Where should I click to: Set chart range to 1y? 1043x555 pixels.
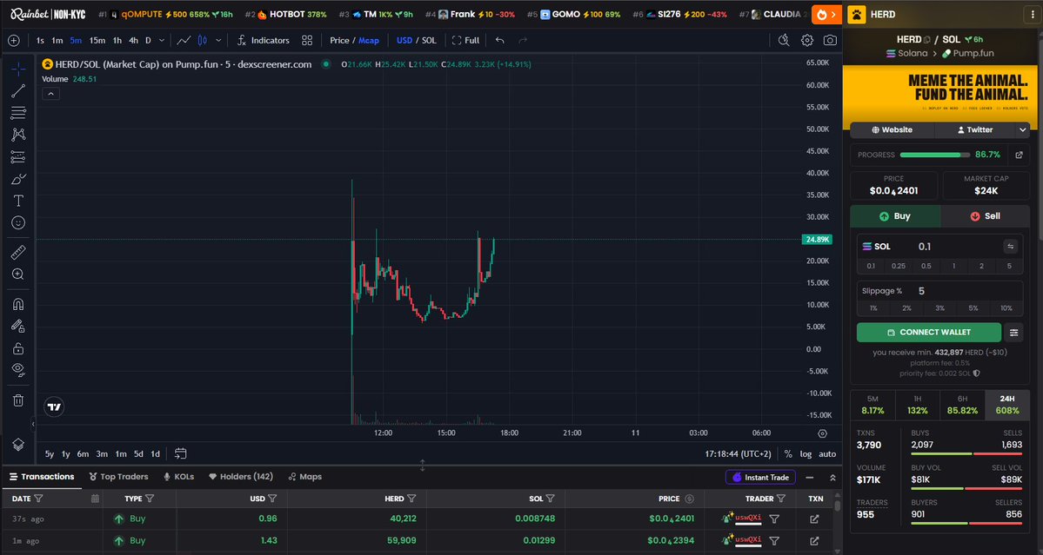pyautogui.click(x=66, y=454)
